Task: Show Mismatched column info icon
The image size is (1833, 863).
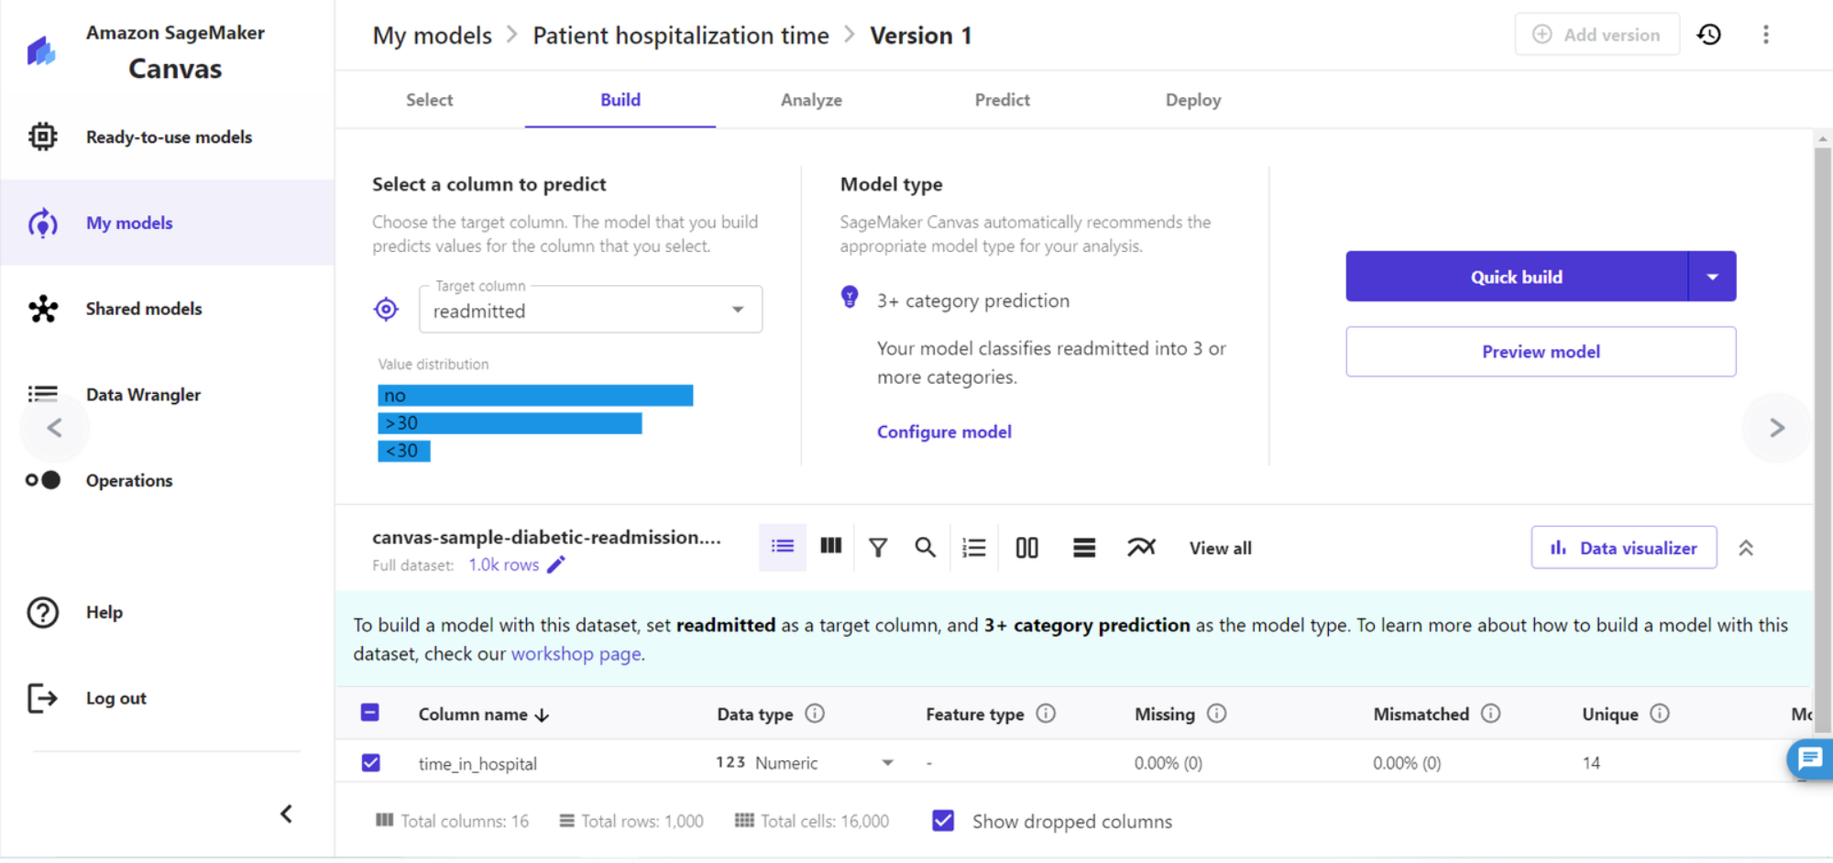Action: click(1490, 714)
